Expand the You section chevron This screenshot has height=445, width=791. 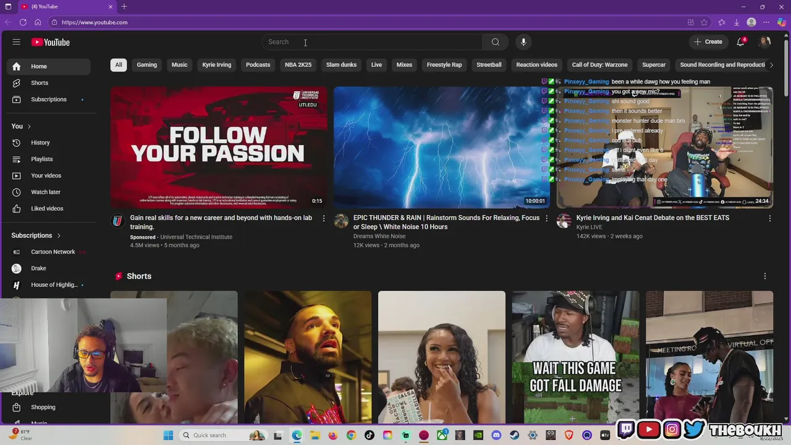pyautogui.click(x=28, y=127)
